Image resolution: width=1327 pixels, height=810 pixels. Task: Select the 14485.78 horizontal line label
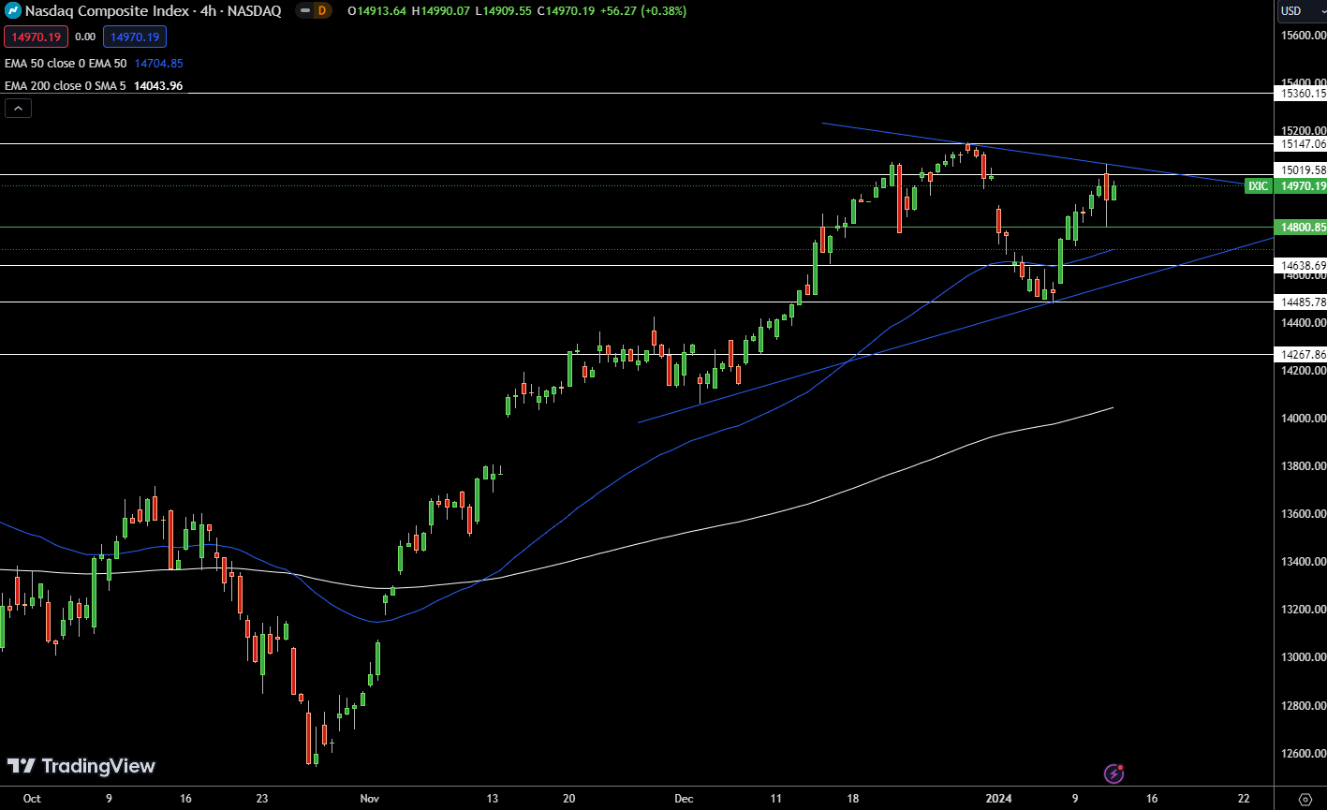click(1303, 302)
